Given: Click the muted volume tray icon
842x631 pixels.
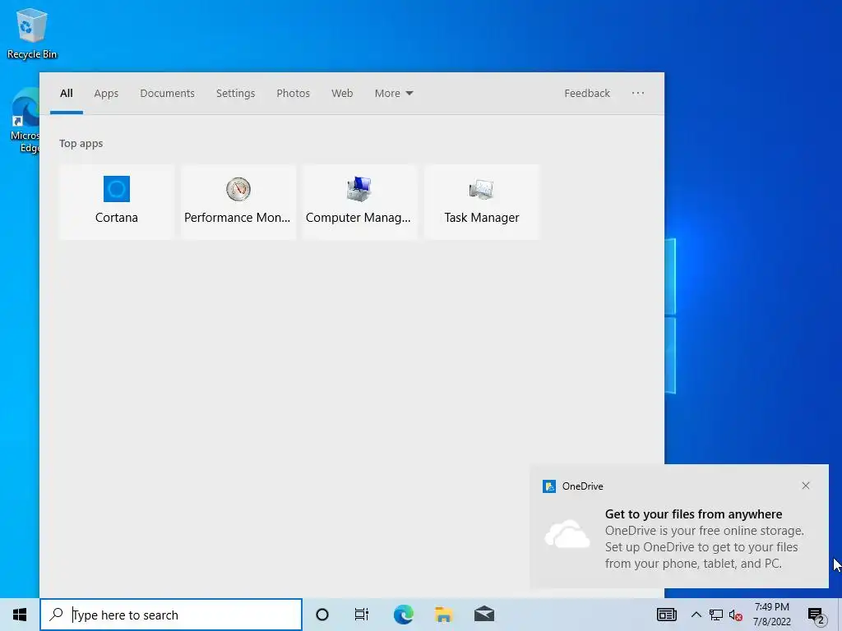Looking at the screenshot, I should click(x=735, y=615).
